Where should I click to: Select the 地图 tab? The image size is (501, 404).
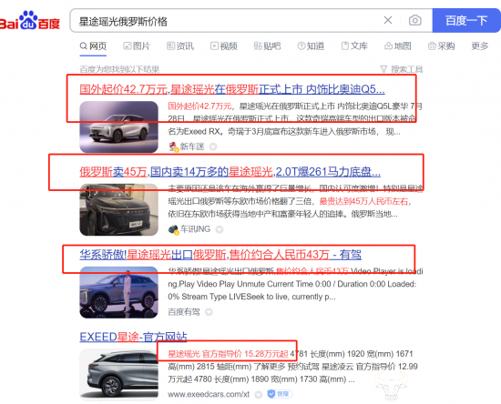398,46
